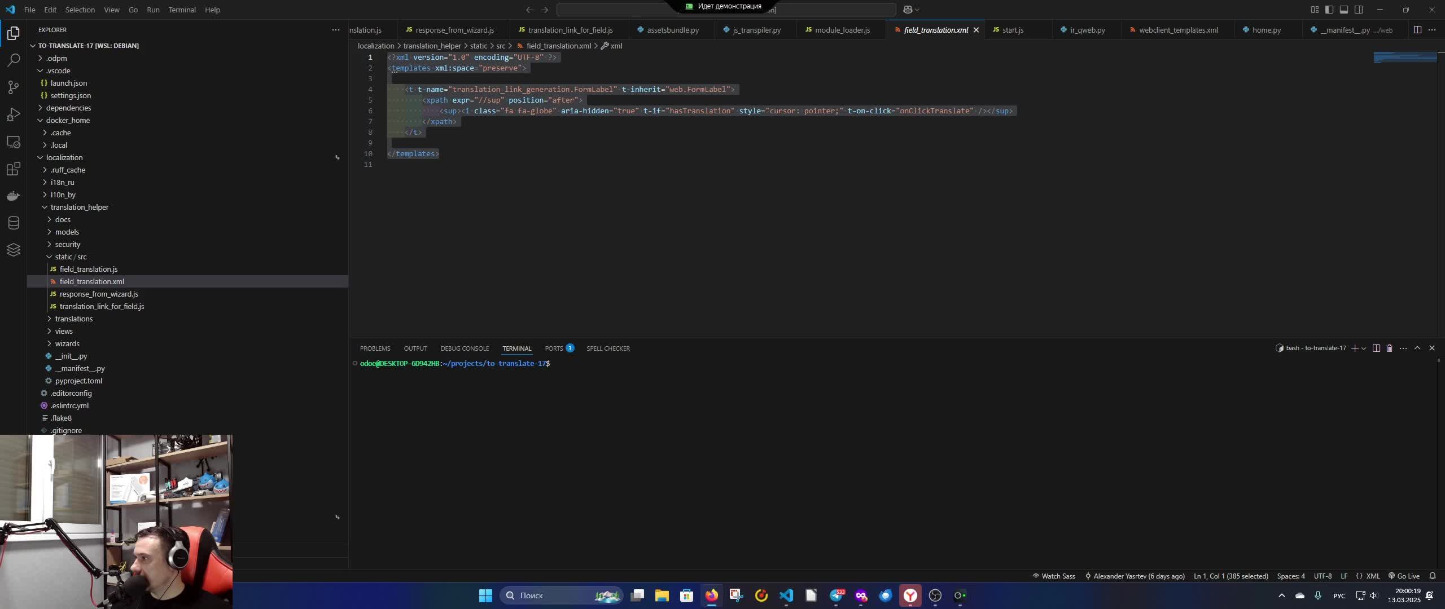Click the terminal input field
Viewport: 1445px width, 609px height.
(553, 363)
